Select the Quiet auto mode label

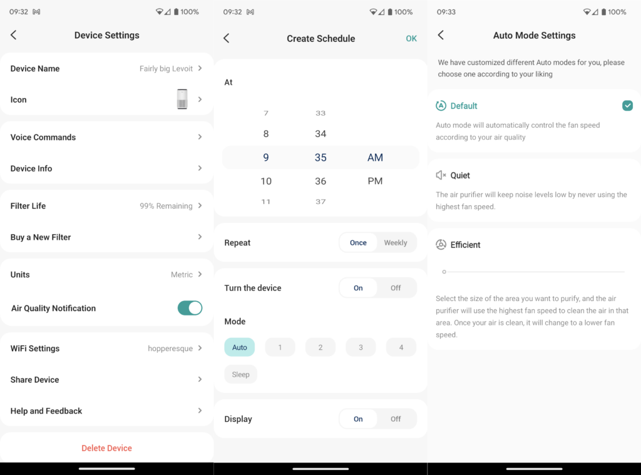click(460, 175)
